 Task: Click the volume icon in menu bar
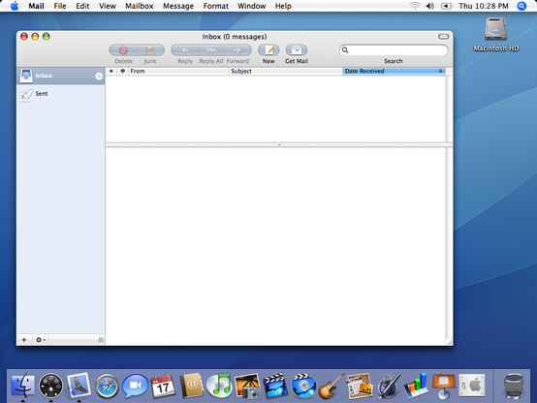(x=430, y=6)
